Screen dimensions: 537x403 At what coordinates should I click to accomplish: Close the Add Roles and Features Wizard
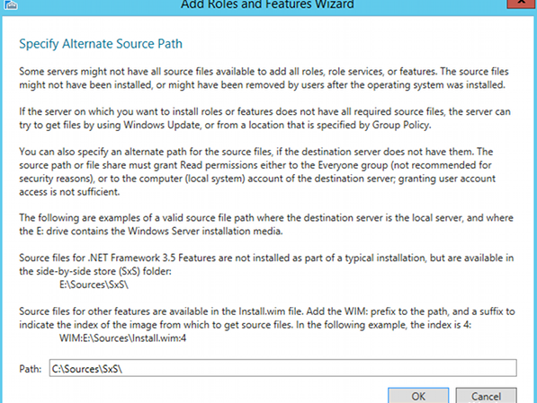pos(521,4)
